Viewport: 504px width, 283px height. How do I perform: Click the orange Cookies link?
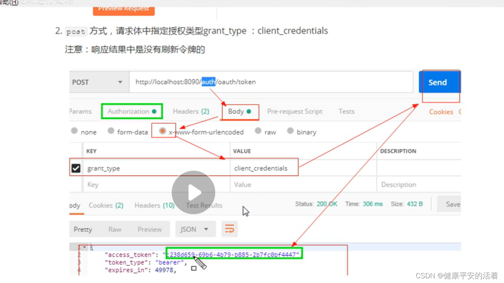441,112
